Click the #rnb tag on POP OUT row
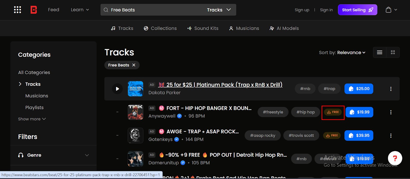The width and height of the screenshot is (410, 179). (301, 159)
